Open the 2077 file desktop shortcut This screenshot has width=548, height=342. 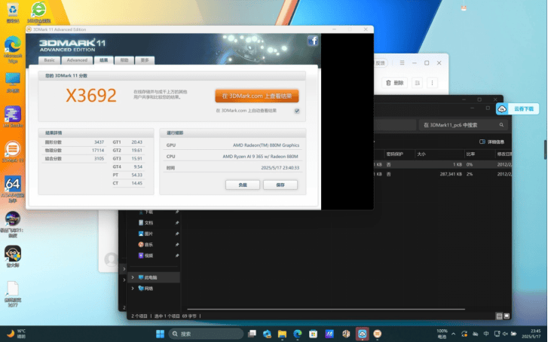(x=13, y=294)
